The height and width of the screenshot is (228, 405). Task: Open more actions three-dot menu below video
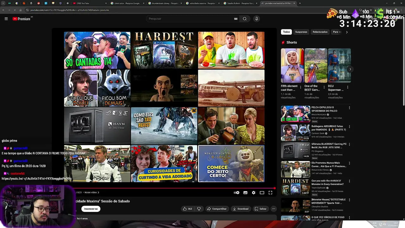pyautogui.click(x=274, y=209)
